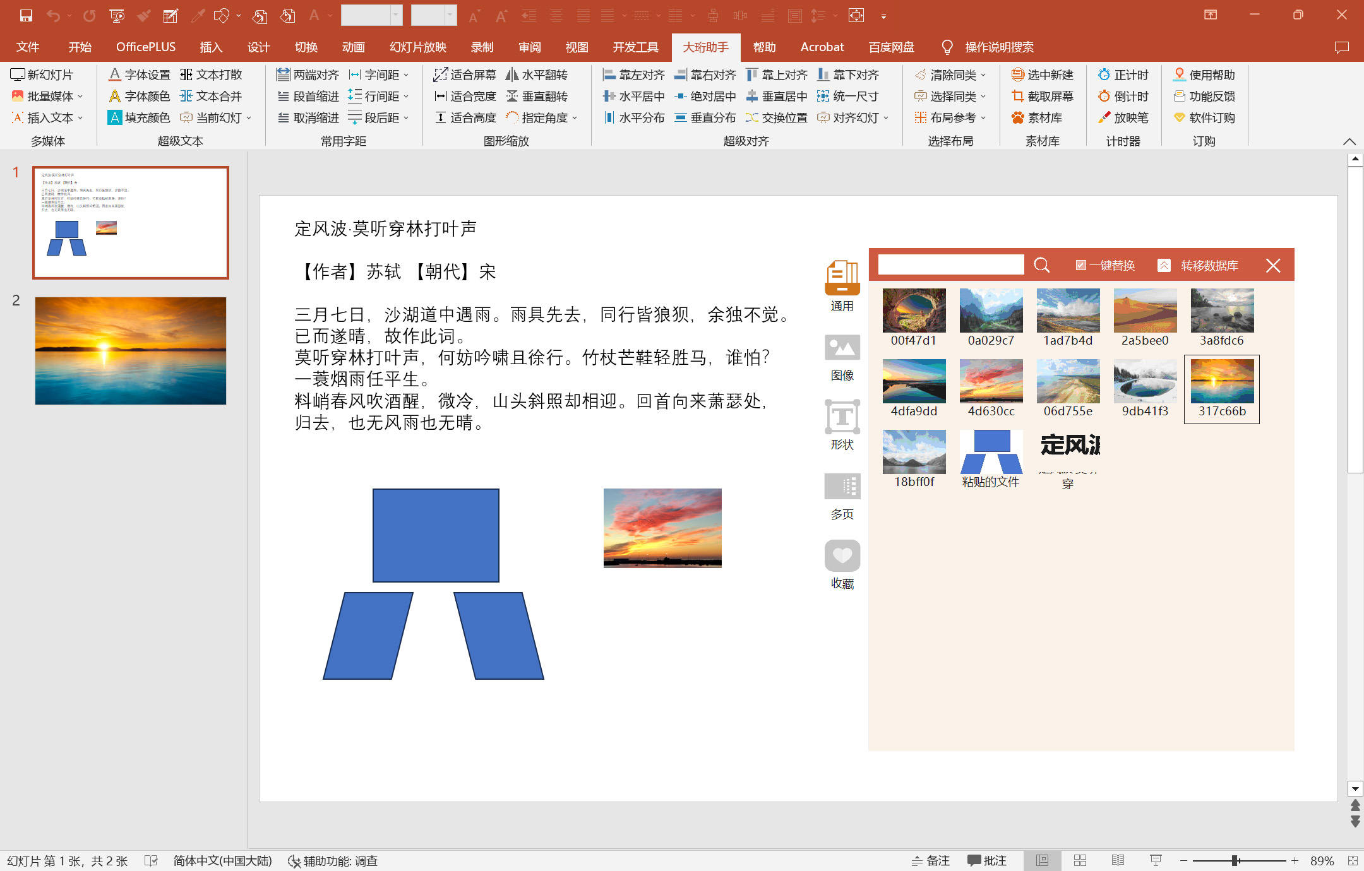
Task: Switch to slide sorter view in status bar
Action: [1080, 860]
